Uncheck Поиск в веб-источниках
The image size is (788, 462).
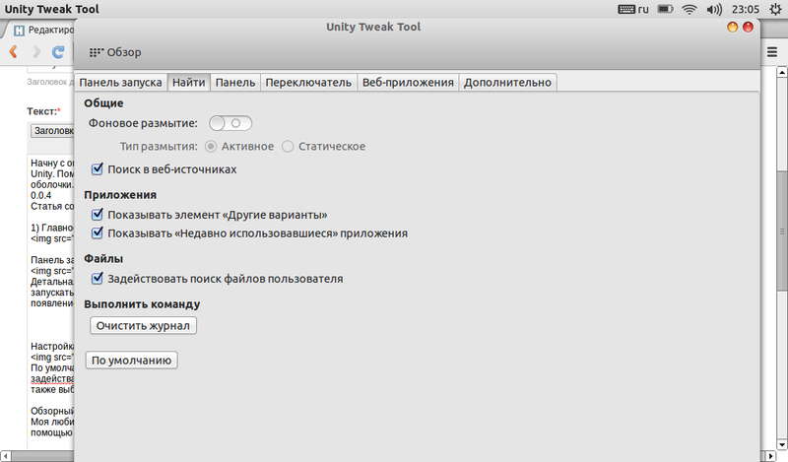click(x=98, y=169)
